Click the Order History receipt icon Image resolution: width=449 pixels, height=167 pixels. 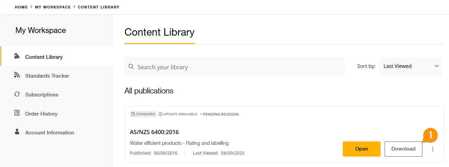coord(17,113)
